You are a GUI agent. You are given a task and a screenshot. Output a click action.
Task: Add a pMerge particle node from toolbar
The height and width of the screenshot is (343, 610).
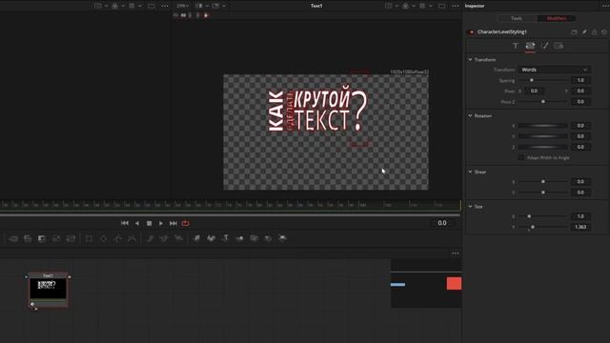pyautogui.click(x=164, y=238)
